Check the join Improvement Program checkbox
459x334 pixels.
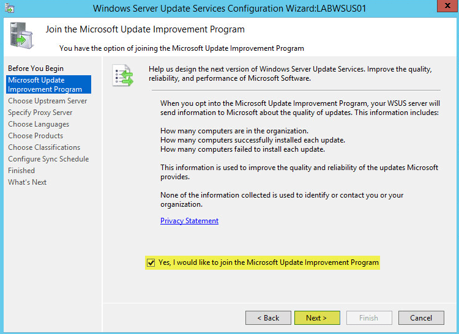point(151,262)
